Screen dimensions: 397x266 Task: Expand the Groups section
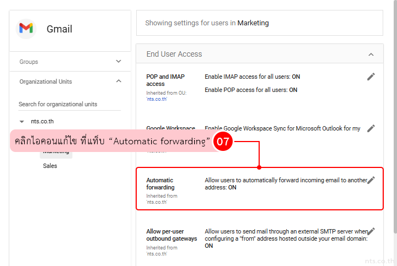pyautogui.click(x=119, y=62)
